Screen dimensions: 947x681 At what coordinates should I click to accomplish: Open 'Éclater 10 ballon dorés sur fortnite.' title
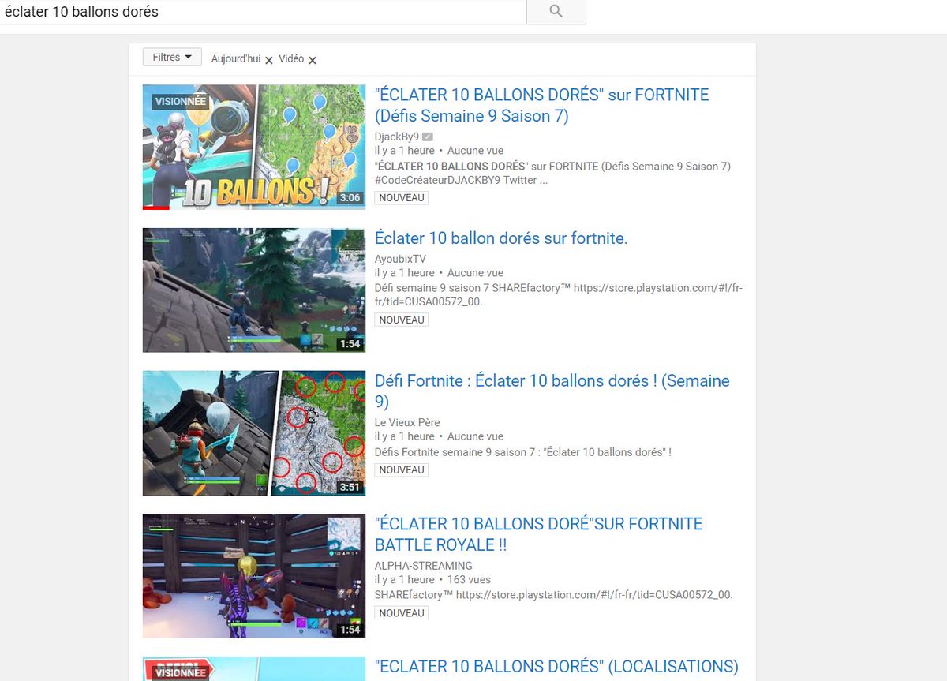[x=501, y=238]
